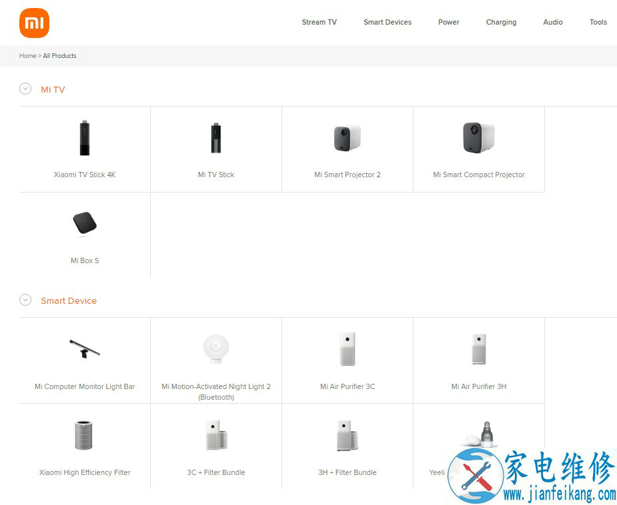Select Mi Air Purifier 3C image
The height and width of the screenshot is (505, 617).
(x=348, y=349)
